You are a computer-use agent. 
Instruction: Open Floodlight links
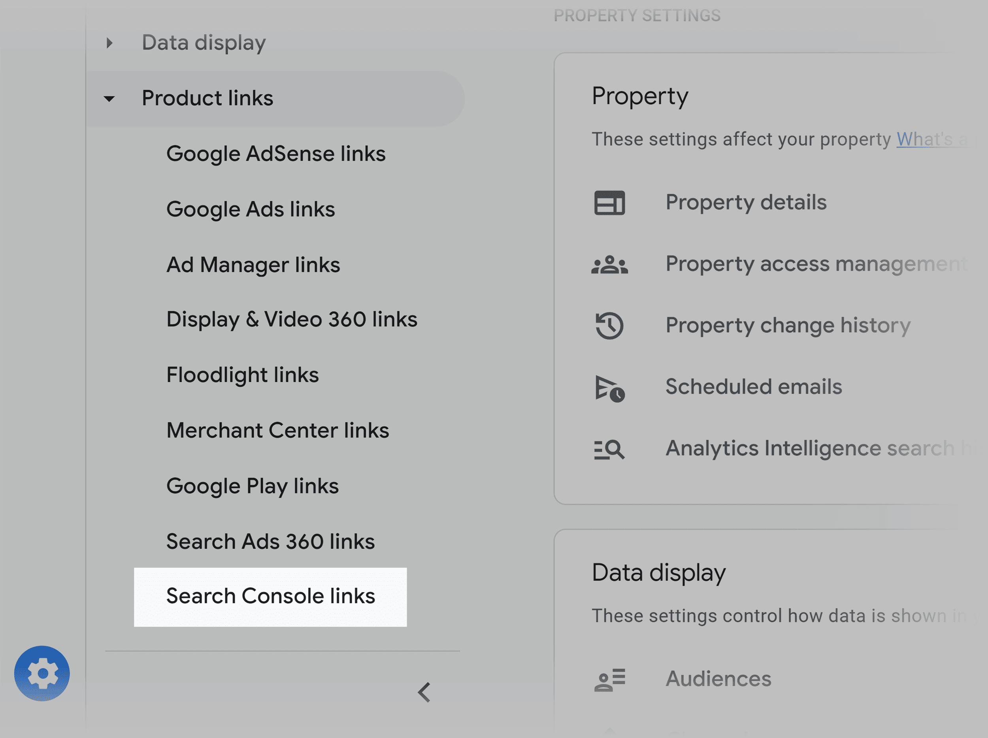[x=243, y=375]
